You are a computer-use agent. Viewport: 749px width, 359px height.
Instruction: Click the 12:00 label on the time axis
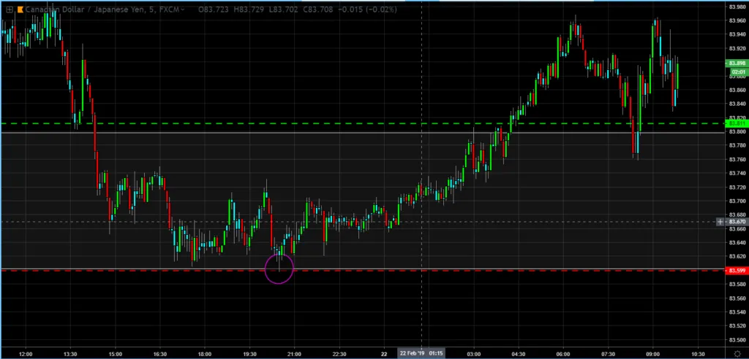coord(26,354)
